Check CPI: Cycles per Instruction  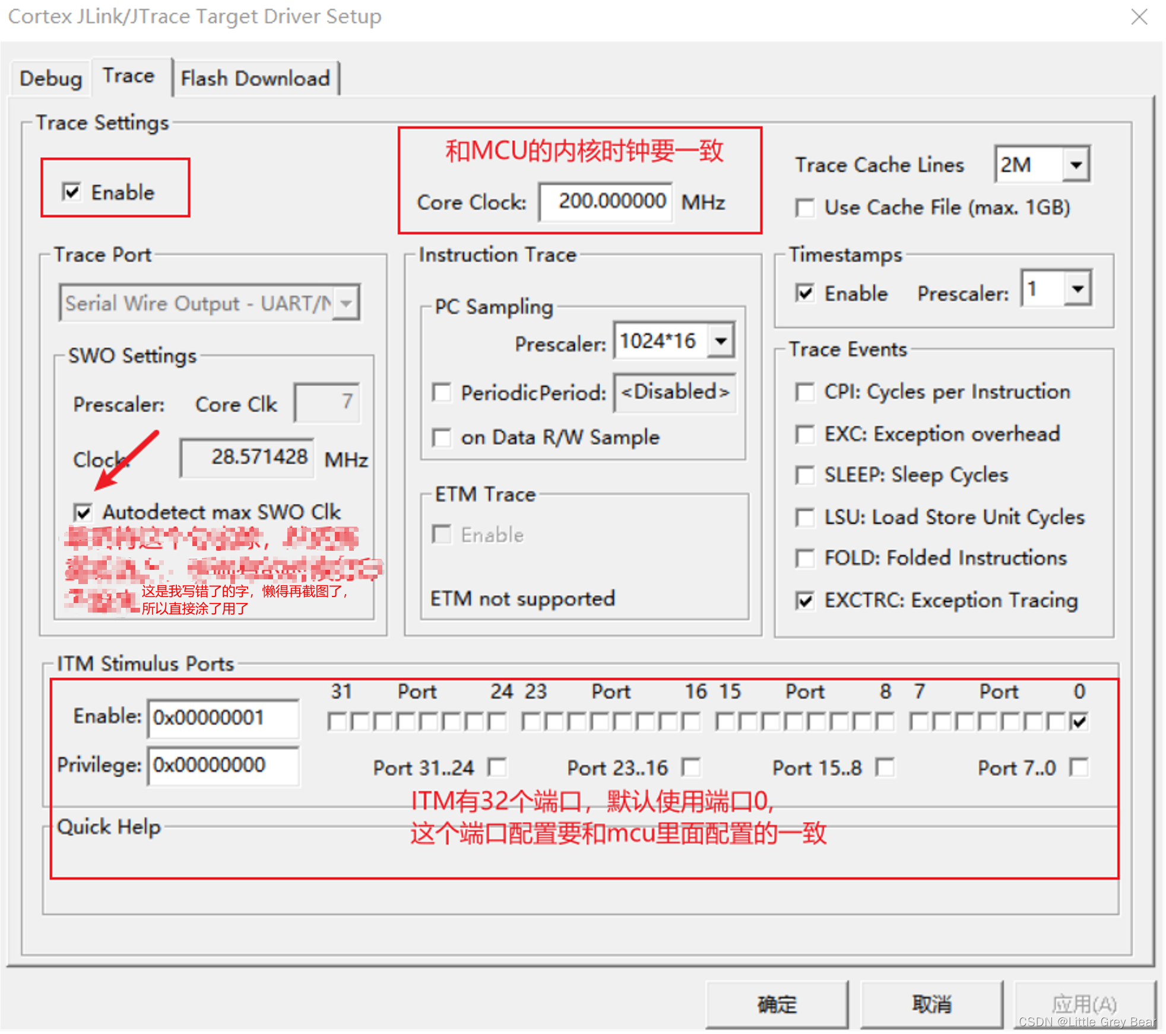pyautogui.click(x=805, y=392)
